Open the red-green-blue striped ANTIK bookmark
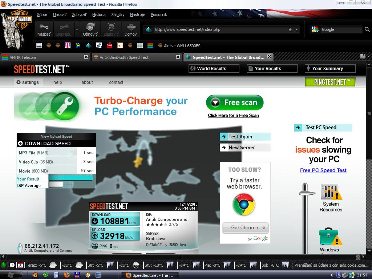 150,45
